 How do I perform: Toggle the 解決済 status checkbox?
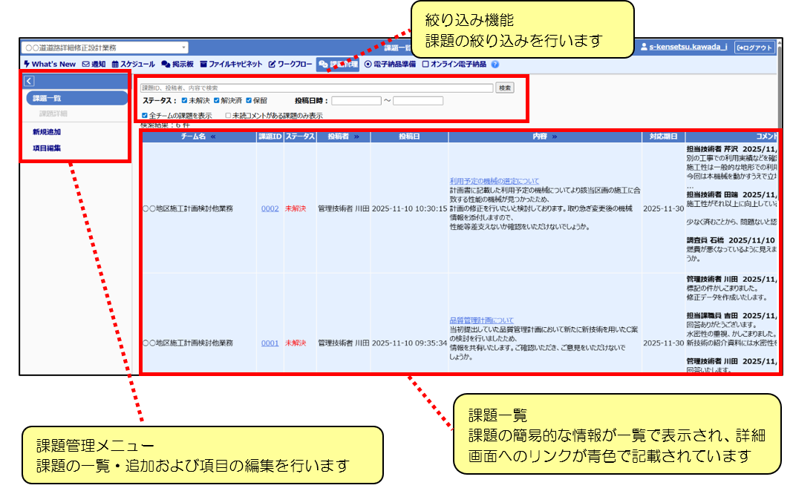217,101
